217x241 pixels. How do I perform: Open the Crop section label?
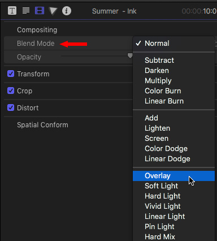(x=24, y=91)
